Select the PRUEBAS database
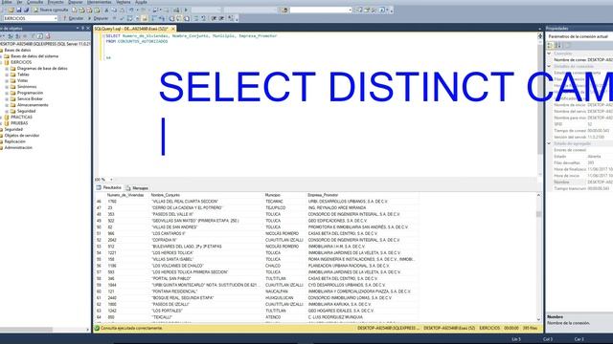 (19, 123)
